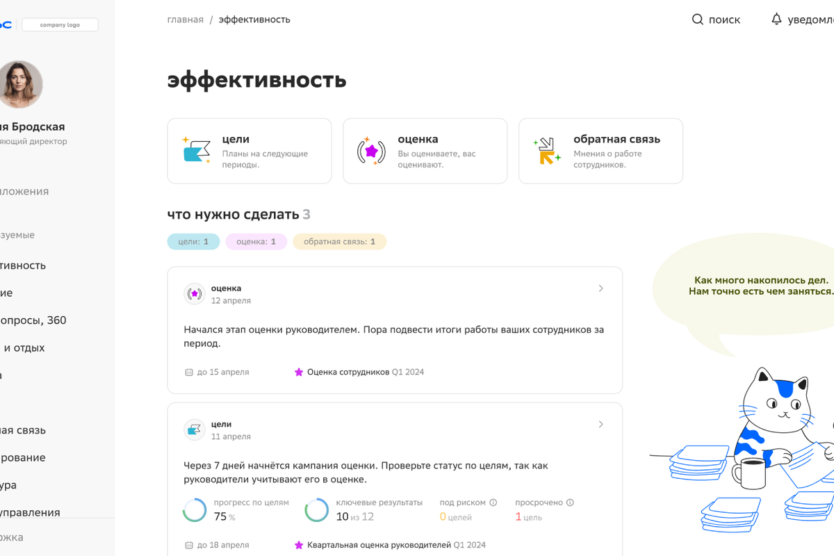834x556 pixels.
Task: Expand the оценка task with the chevron
Action: [x=601, y=288]
